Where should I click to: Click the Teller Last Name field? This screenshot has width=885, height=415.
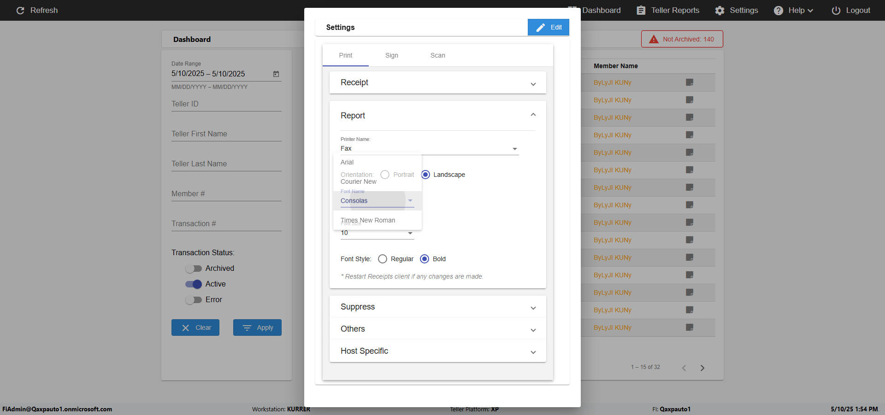(x=226, y=164)
